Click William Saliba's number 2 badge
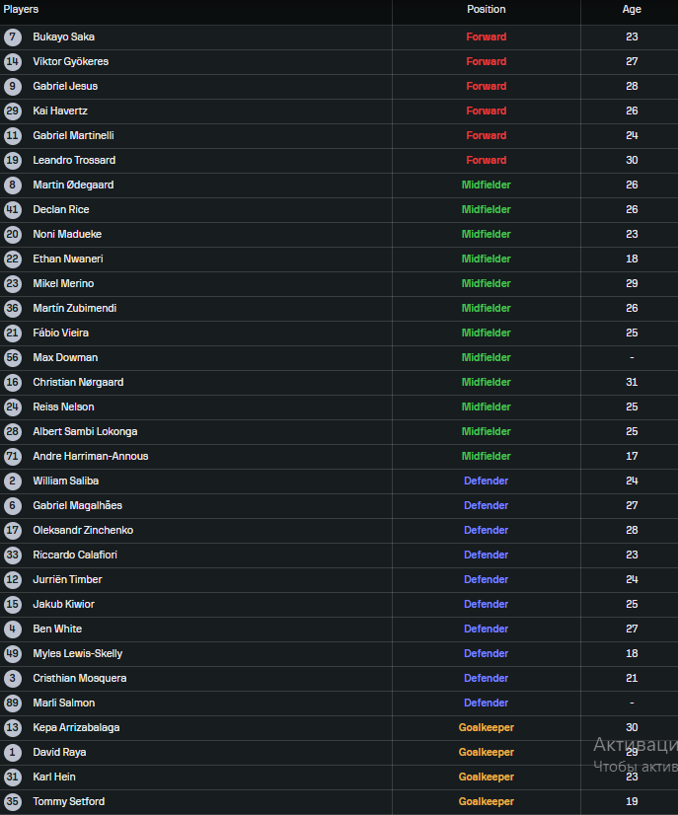 point(12,481)
